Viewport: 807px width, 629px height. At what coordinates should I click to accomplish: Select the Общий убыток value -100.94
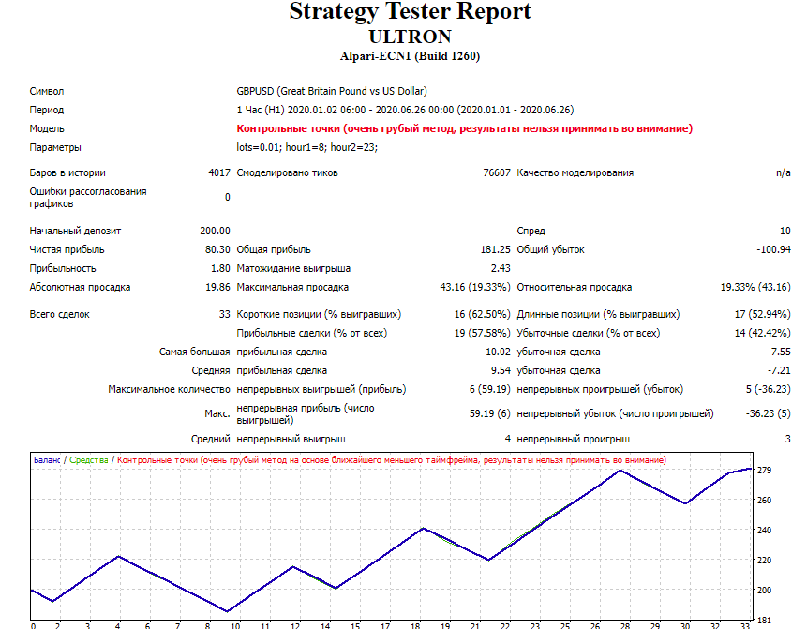pos(773,249)
